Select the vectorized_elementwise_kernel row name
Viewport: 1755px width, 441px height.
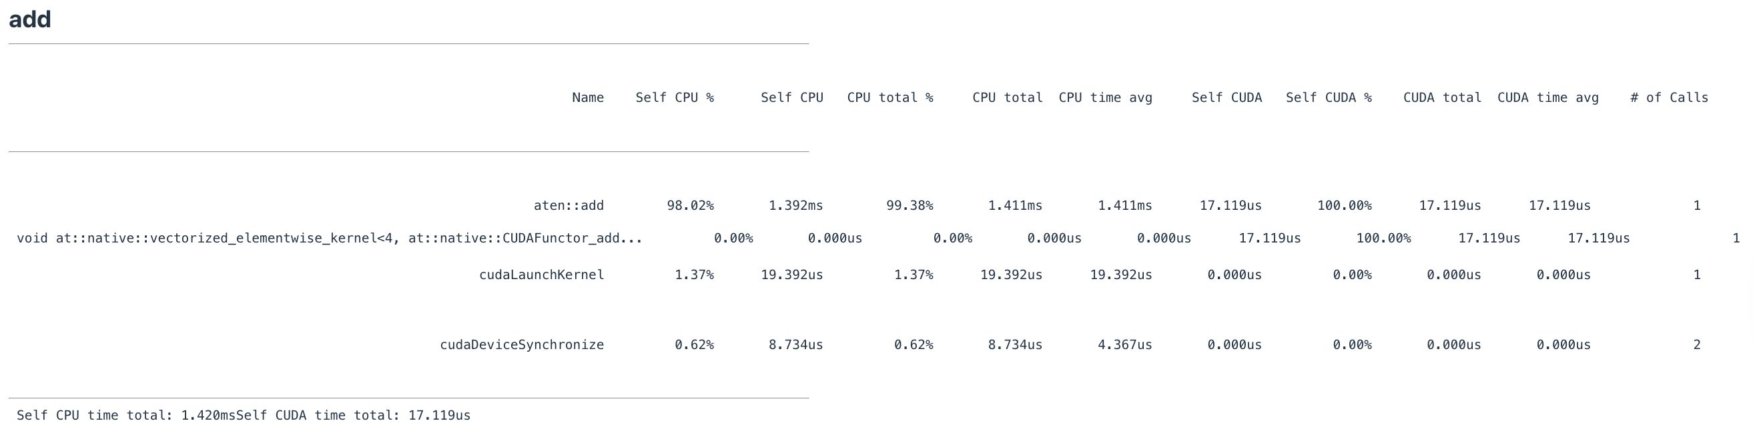pyautogui.click(x=329, y=238)
